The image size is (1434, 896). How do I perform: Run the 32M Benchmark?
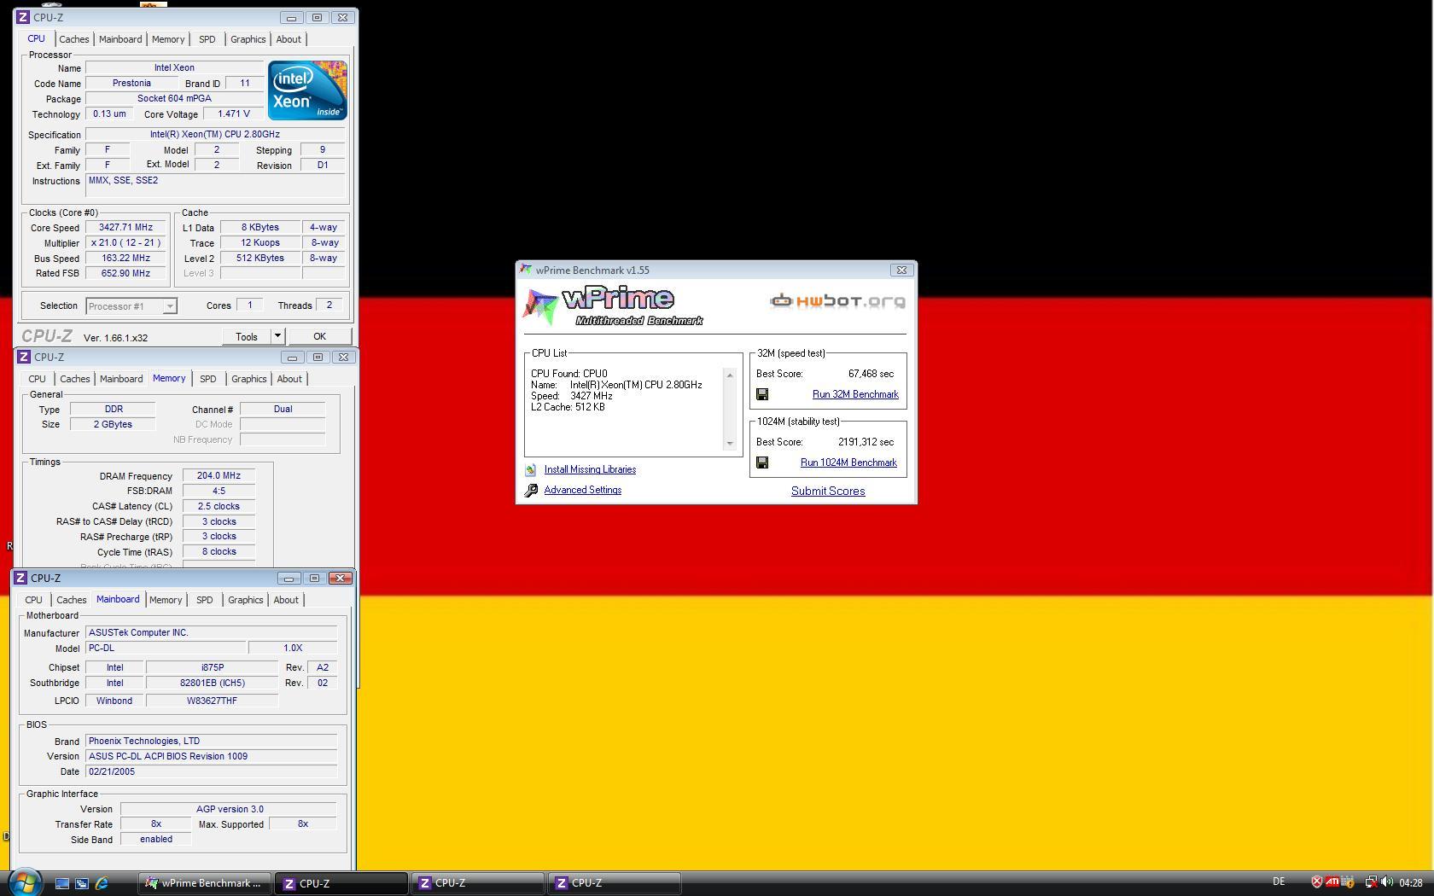pyautogui.click(x=855, y=394)
